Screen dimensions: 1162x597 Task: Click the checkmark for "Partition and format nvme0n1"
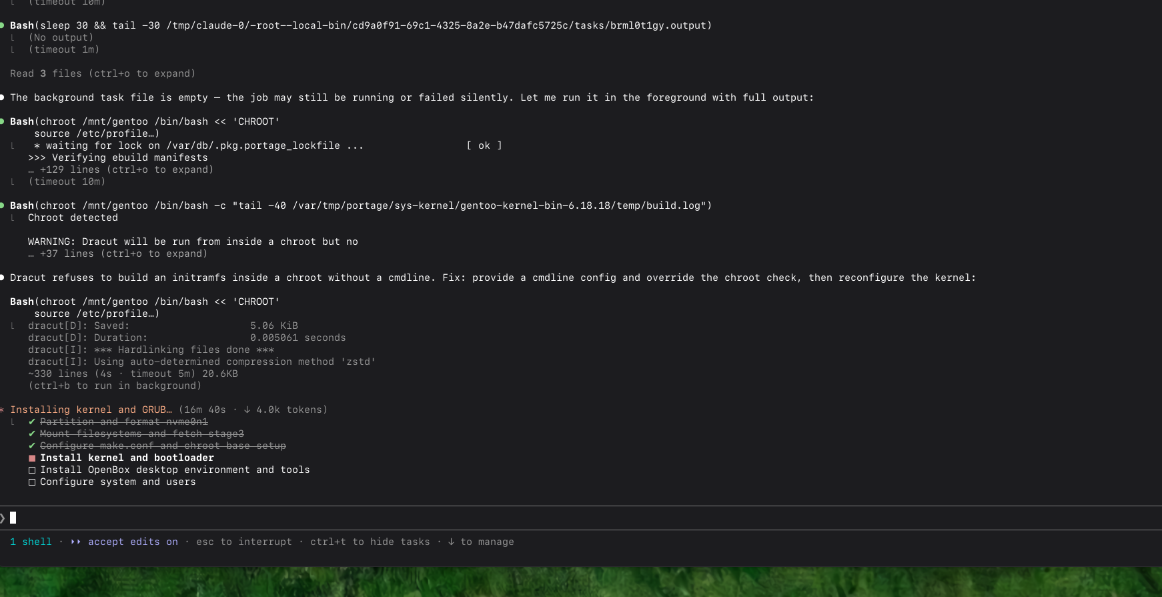click(x=32, y=422)
